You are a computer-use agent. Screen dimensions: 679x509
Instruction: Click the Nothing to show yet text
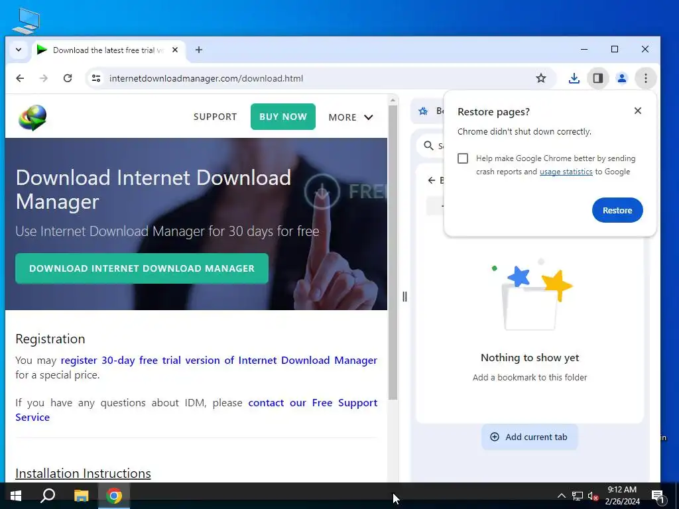(x=530, y=358)
